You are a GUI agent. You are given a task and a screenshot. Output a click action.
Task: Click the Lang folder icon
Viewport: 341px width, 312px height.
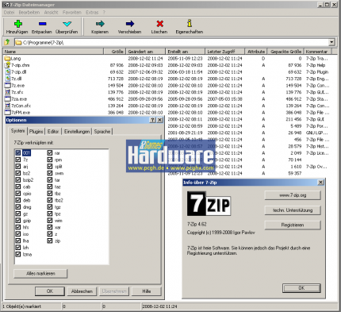(x=7, y=59)
